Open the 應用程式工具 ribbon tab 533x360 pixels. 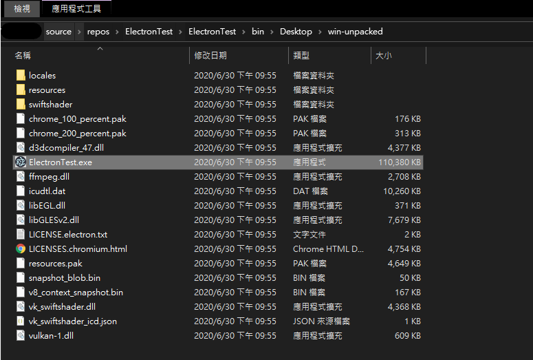tap(76, 8)
